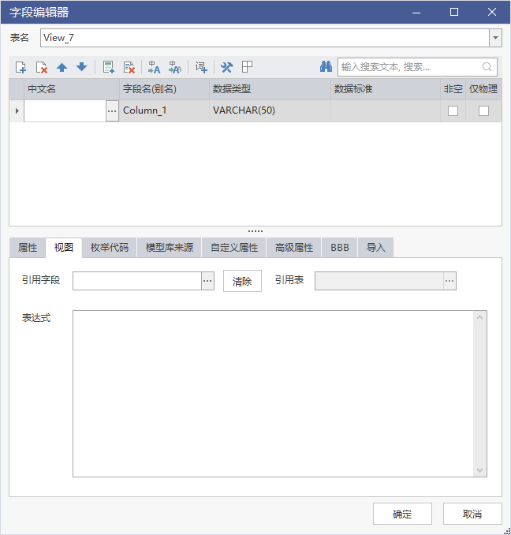Click the 引用字段 input field
Screen dimensions: 511x535
137,281
